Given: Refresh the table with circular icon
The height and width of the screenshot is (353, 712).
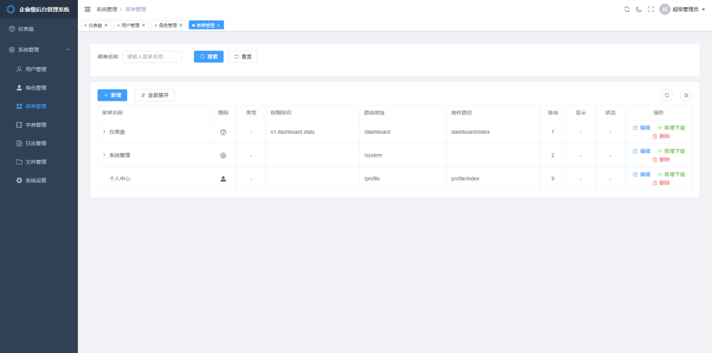Looking at the screenshot, I should click(x=667, y=95).
